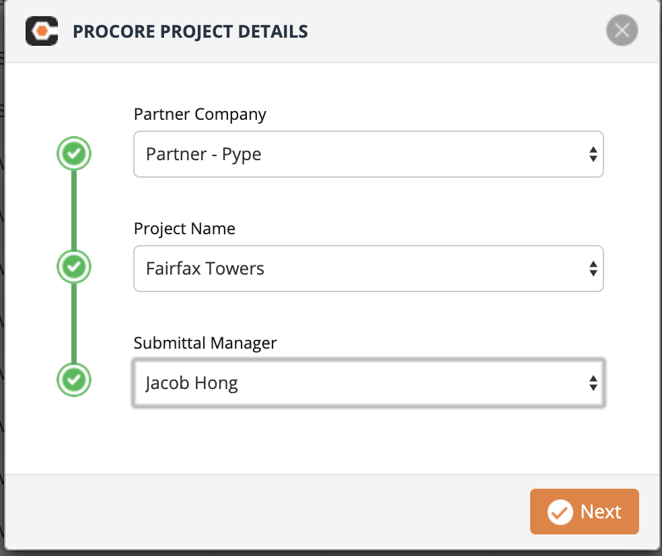Click the Project Name field label
Viewport: 662px width, 556px height.
[x=184, y=229]
